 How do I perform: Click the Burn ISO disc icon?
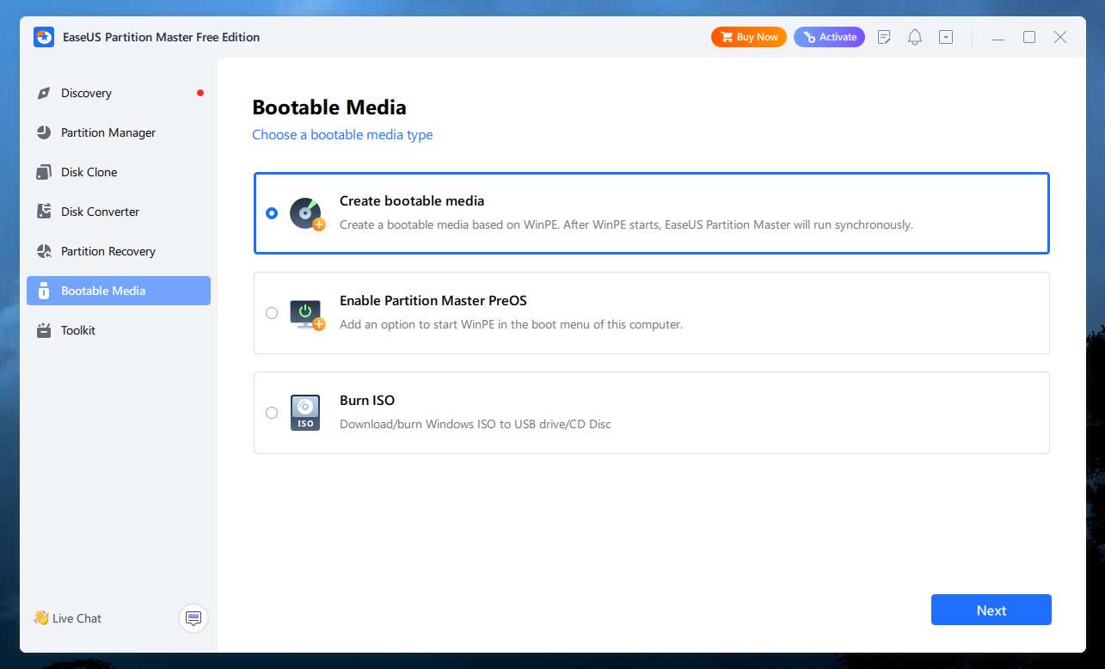pos(305,413)
